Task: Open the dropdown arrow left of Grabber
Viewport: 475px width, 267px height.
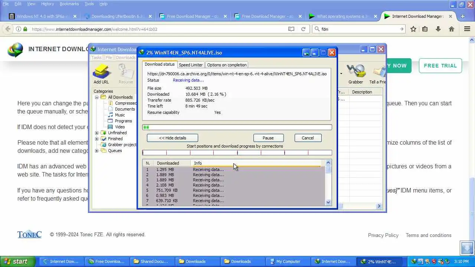Action: pos(341,73)
